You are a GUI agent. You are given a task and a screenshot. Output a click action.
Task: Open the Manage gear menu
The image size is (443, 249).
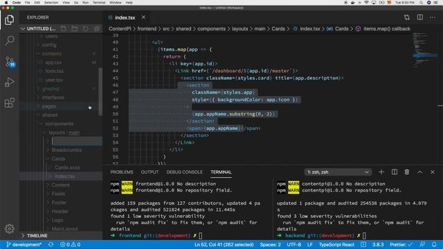pos(9,228)
